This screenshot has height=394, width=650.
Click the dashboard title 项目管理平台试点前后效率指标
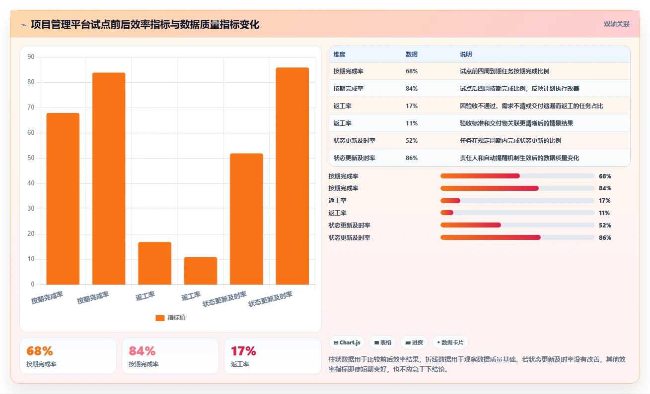tap(145, 25)
